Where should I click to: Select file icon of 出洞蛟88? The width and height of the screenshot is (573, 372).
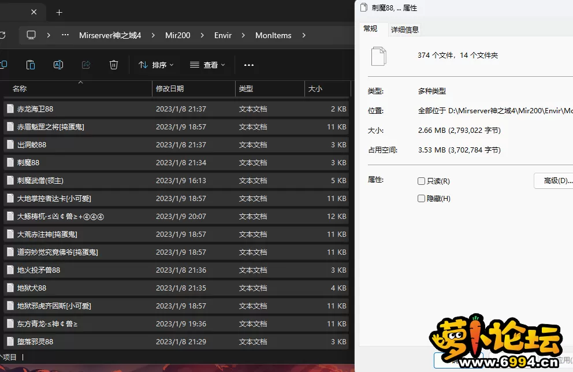click(x=10, y=144)
